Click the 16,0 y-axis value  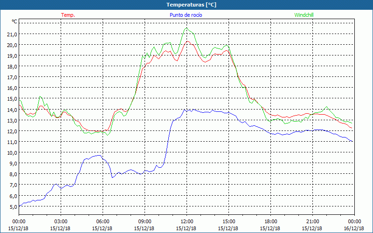(x=12, y=88)
